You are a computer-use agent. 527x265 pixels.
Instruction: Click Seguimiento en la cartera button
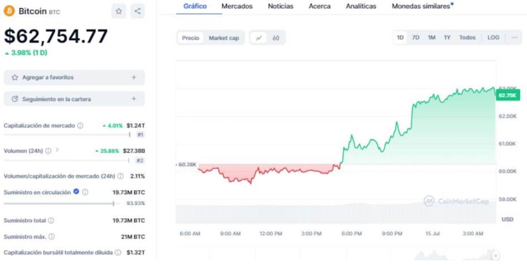[74, 99]
